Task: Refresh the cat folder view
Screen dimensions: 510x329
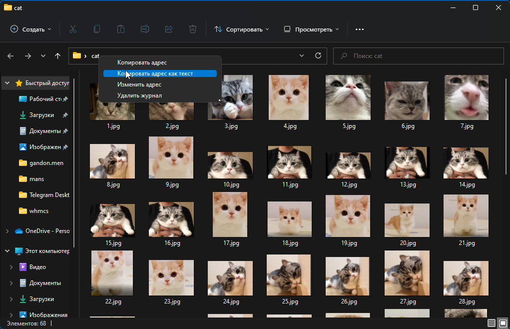Action: point(318,55)
